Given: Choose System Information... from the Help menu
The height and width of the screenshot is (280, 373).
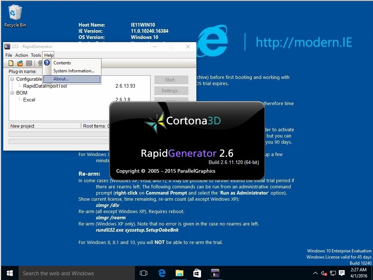Looking at the screenshot, I should [72, 71].
